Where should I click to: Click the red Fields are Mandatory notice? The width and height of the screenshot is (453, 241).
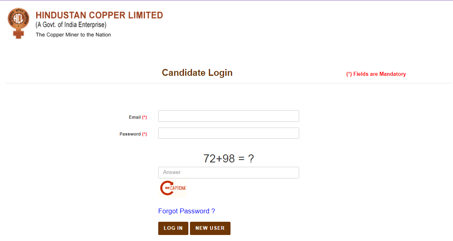[x=376, y=74]
